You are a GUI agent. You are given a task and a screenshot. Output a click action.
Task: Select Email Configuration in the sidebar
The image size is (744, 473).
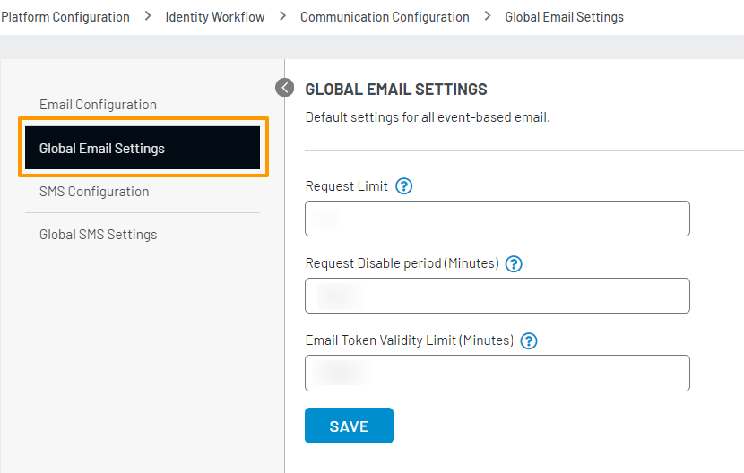point(98,105)
